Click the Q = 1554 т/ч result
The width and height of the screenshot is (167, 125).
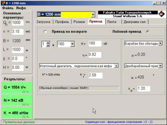17,88
